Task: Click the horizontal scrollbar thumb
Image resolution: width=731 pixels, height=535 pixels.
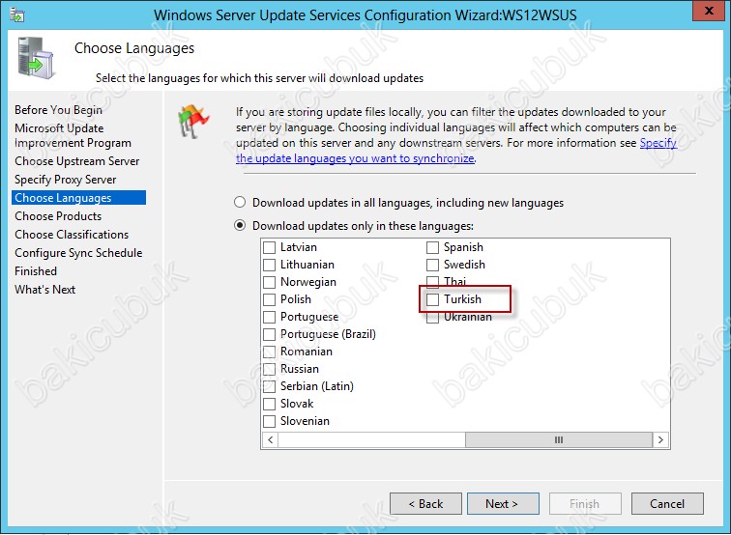Action: 559,439
